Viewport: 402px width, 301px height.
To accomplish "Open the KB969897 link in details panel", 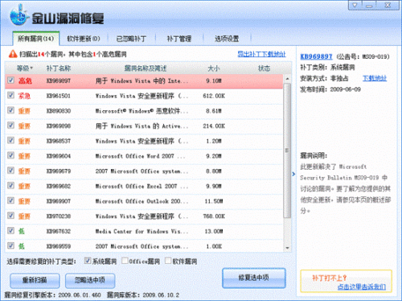I will point(316,56).
